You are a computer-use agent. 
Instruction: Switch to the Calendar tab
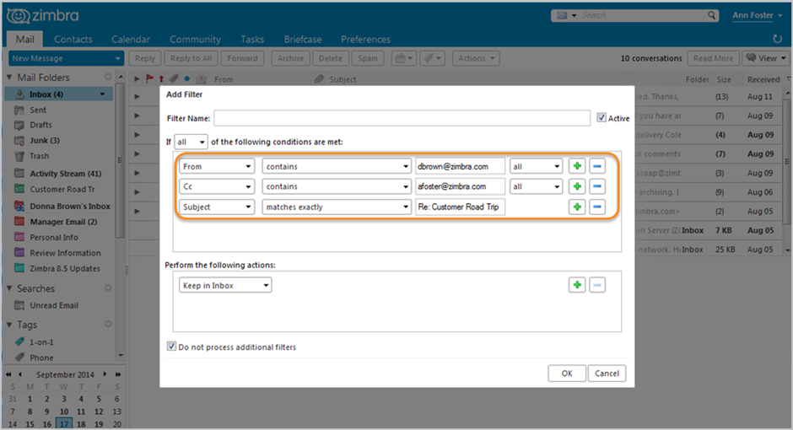click(131, 39)
